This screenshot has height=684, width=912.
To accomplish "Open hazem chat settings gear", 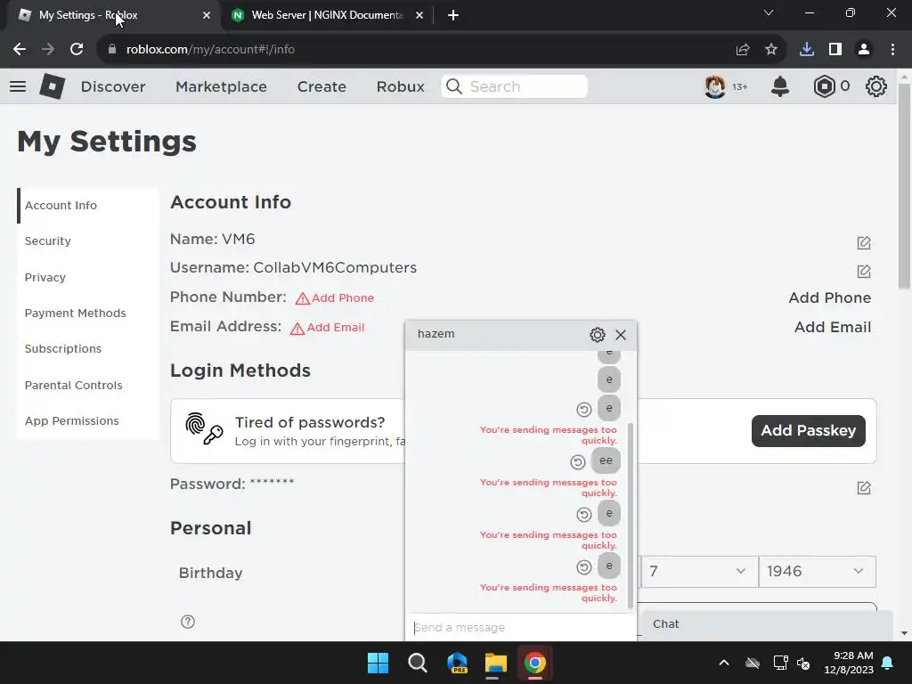I will [598, 335].
